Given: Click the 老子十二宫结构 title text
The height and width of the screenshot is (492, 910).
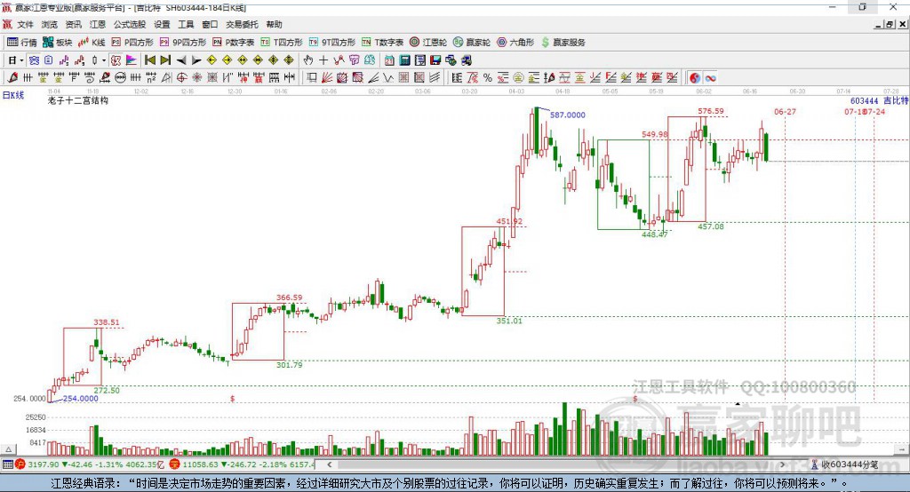Looking at the screenshot, I should 78,100.
